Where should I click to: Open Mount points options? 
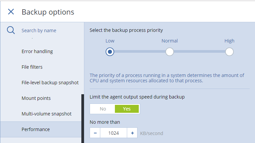pos(36,98)
